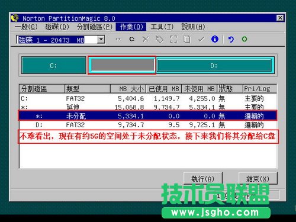
Task: Open the 說明(H) menu
Action: click(193, 27)
